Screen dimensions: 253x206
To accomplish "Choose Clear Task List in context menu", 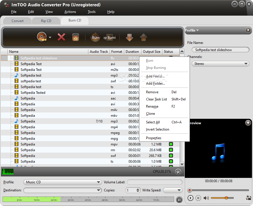I will click(164, 99).
